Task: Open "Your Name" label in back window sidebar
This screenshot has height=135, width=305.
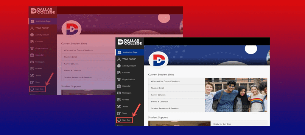Action: click(x=42, y=28)
